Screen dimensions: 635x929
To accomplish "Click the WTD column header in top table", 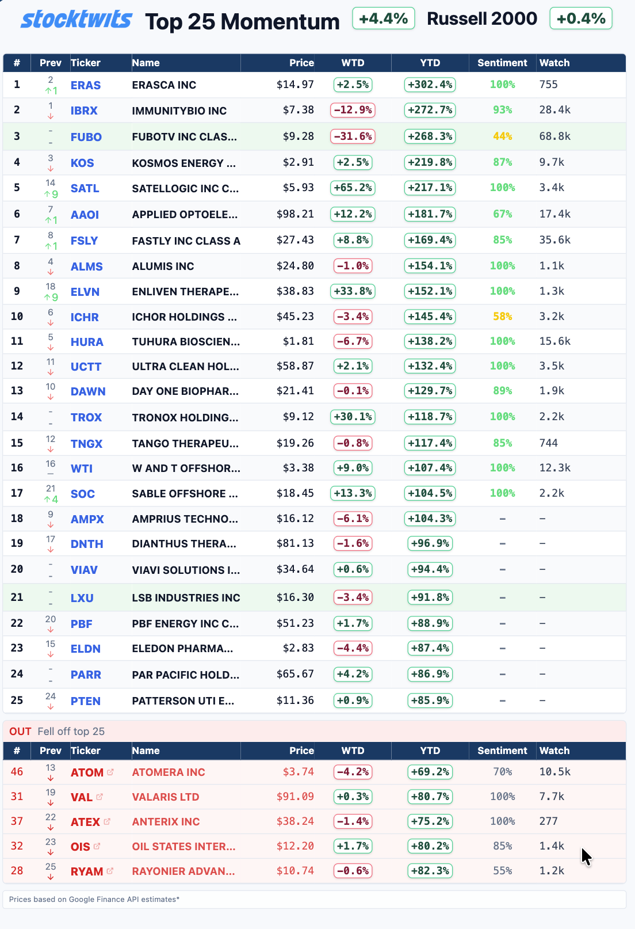I will 353,63.
